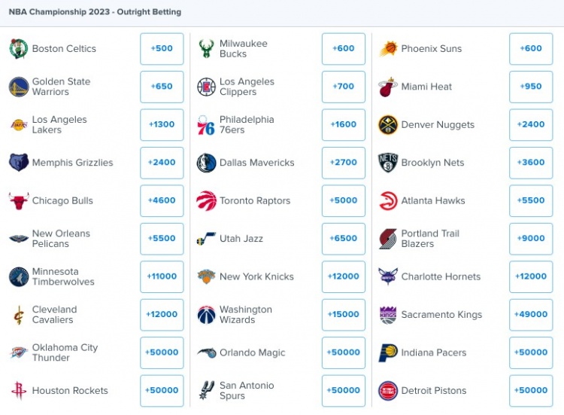Click the NBA Championship 2023 Outright Betting header

(95, 13)
